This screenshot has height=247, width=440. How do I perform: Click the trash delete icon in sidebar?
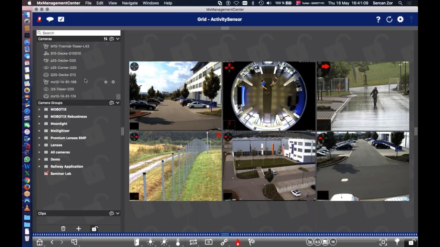coord(63,229)
